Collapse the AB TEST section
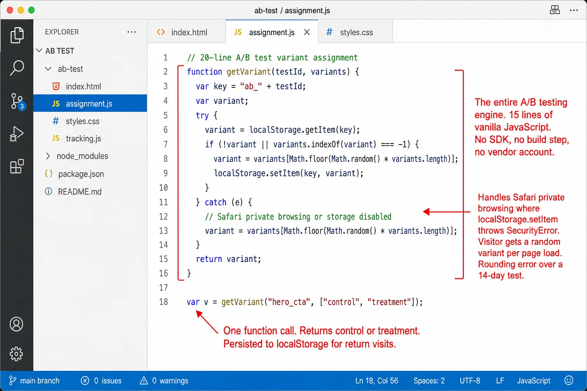587x391 pixels. (x=39, y=50)
